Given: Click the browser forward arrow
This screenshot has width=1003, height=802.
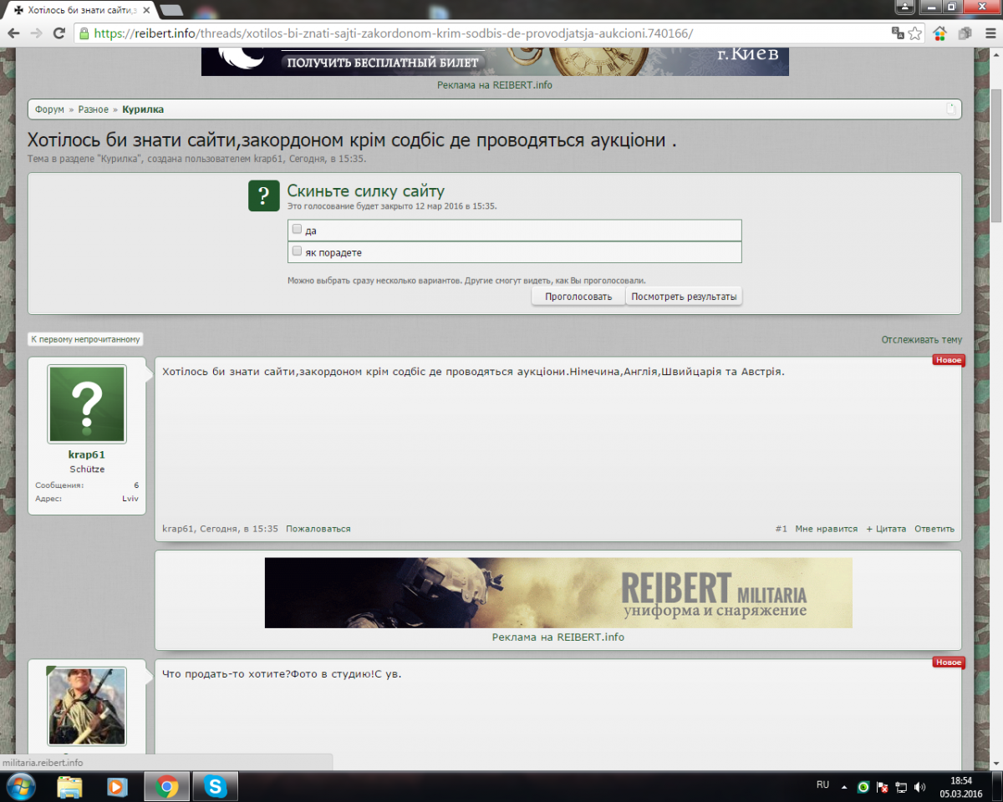Looking at the screenshot, I should click(x=36, y=33).
